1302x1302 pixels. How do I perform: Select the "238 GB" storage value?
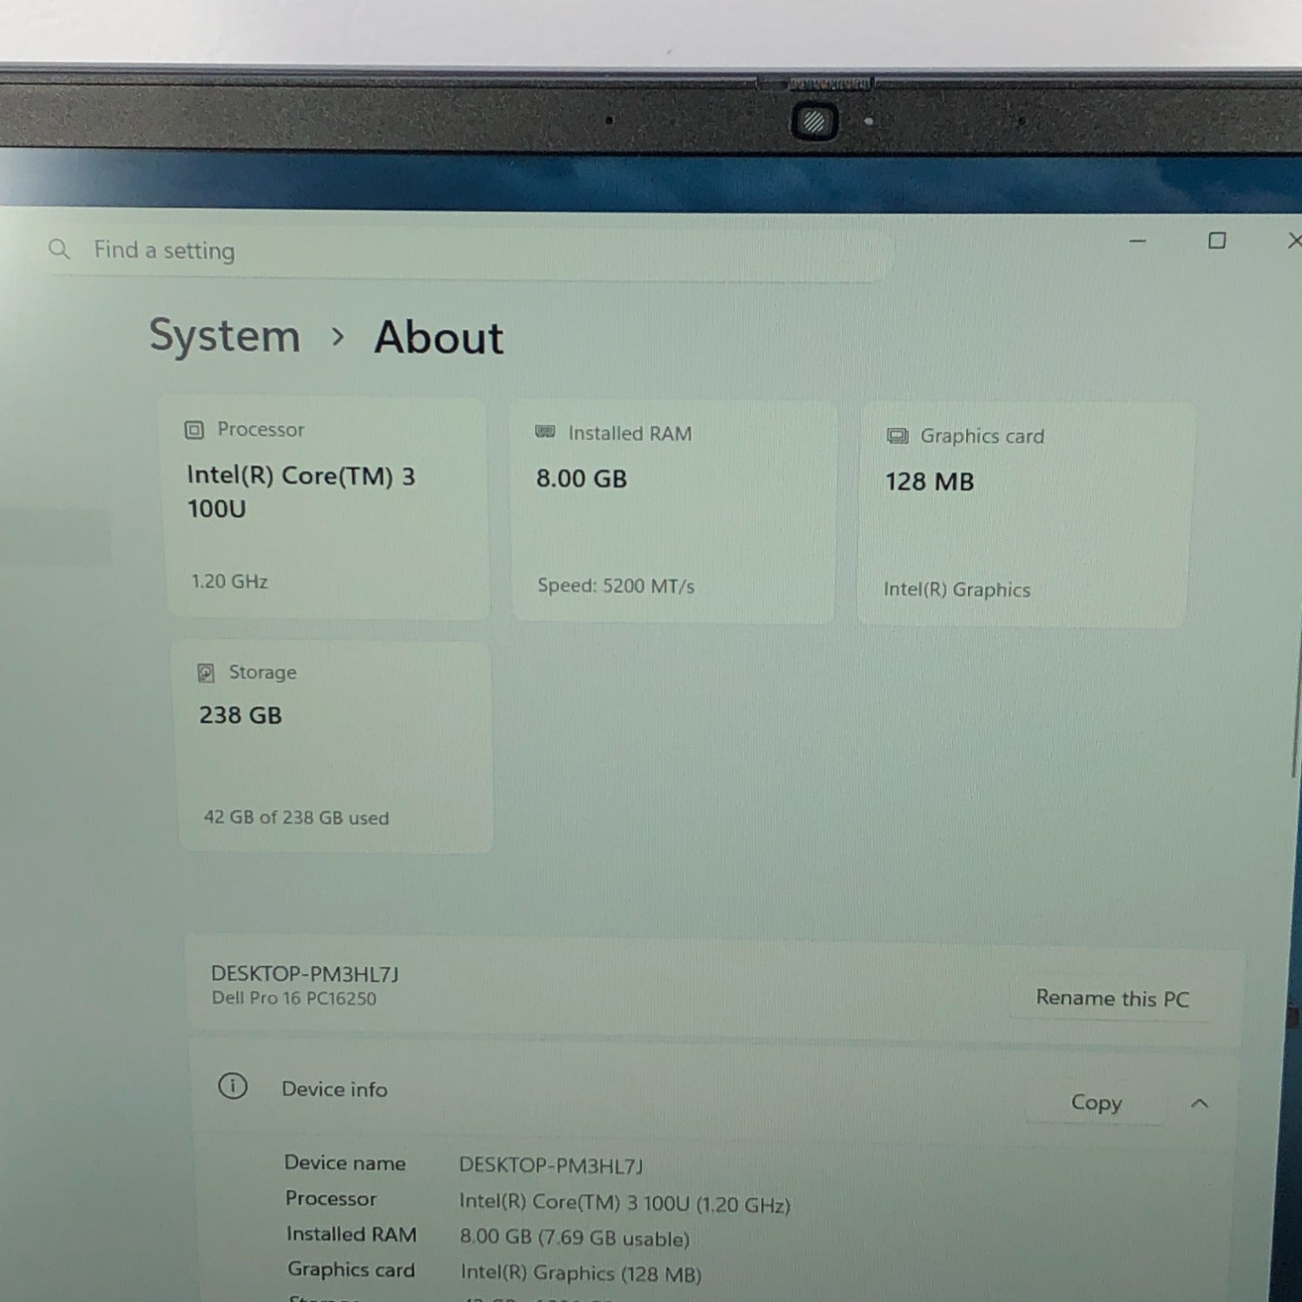tap(240, 715)
